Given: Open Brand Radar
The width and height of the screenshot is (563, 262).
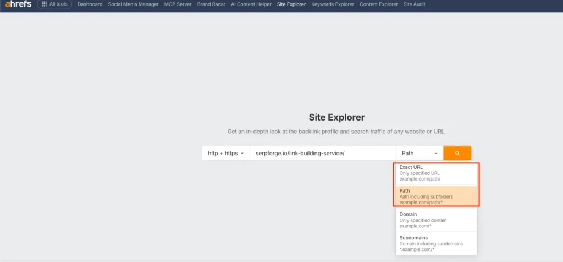Looking at the screenshot, I should 211,4.
